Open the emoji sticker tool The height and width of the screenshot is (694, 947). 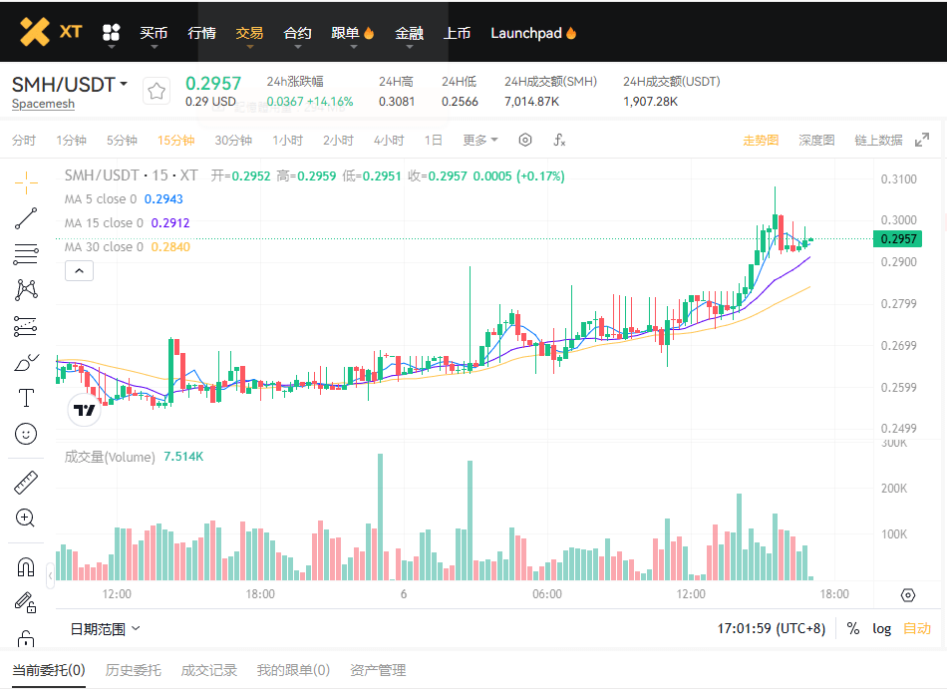click(x=26, y=434)
